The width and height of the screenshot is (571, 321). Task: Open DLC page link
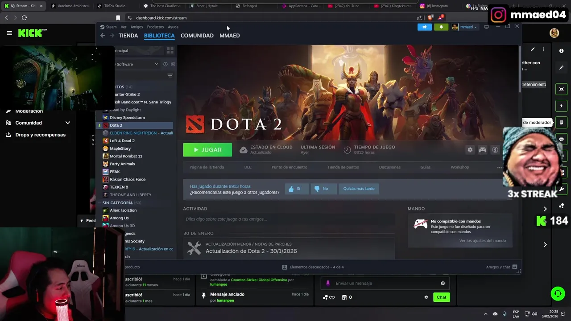(248, 167)
